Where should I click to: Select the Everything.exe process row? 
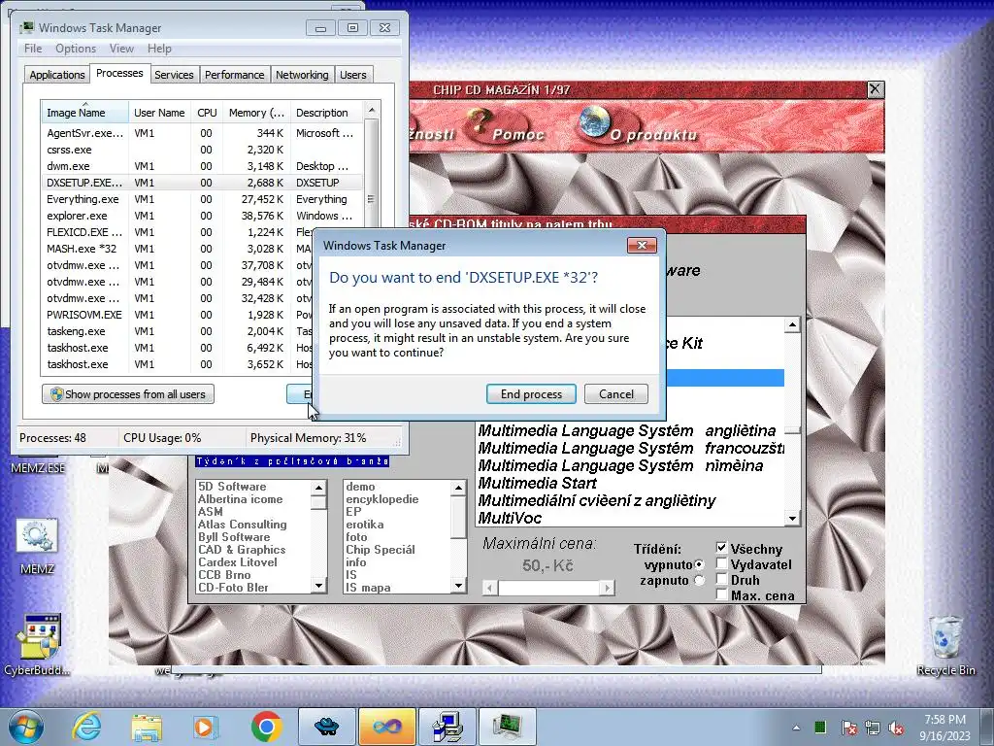pos(202,199)
